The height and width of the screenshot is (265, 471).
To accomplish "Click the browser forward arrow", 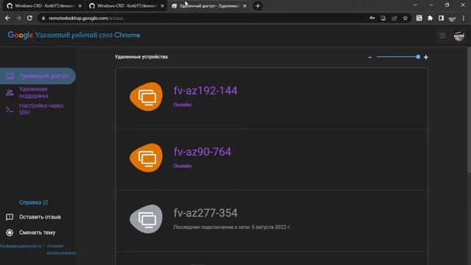I will click(18, 18).
